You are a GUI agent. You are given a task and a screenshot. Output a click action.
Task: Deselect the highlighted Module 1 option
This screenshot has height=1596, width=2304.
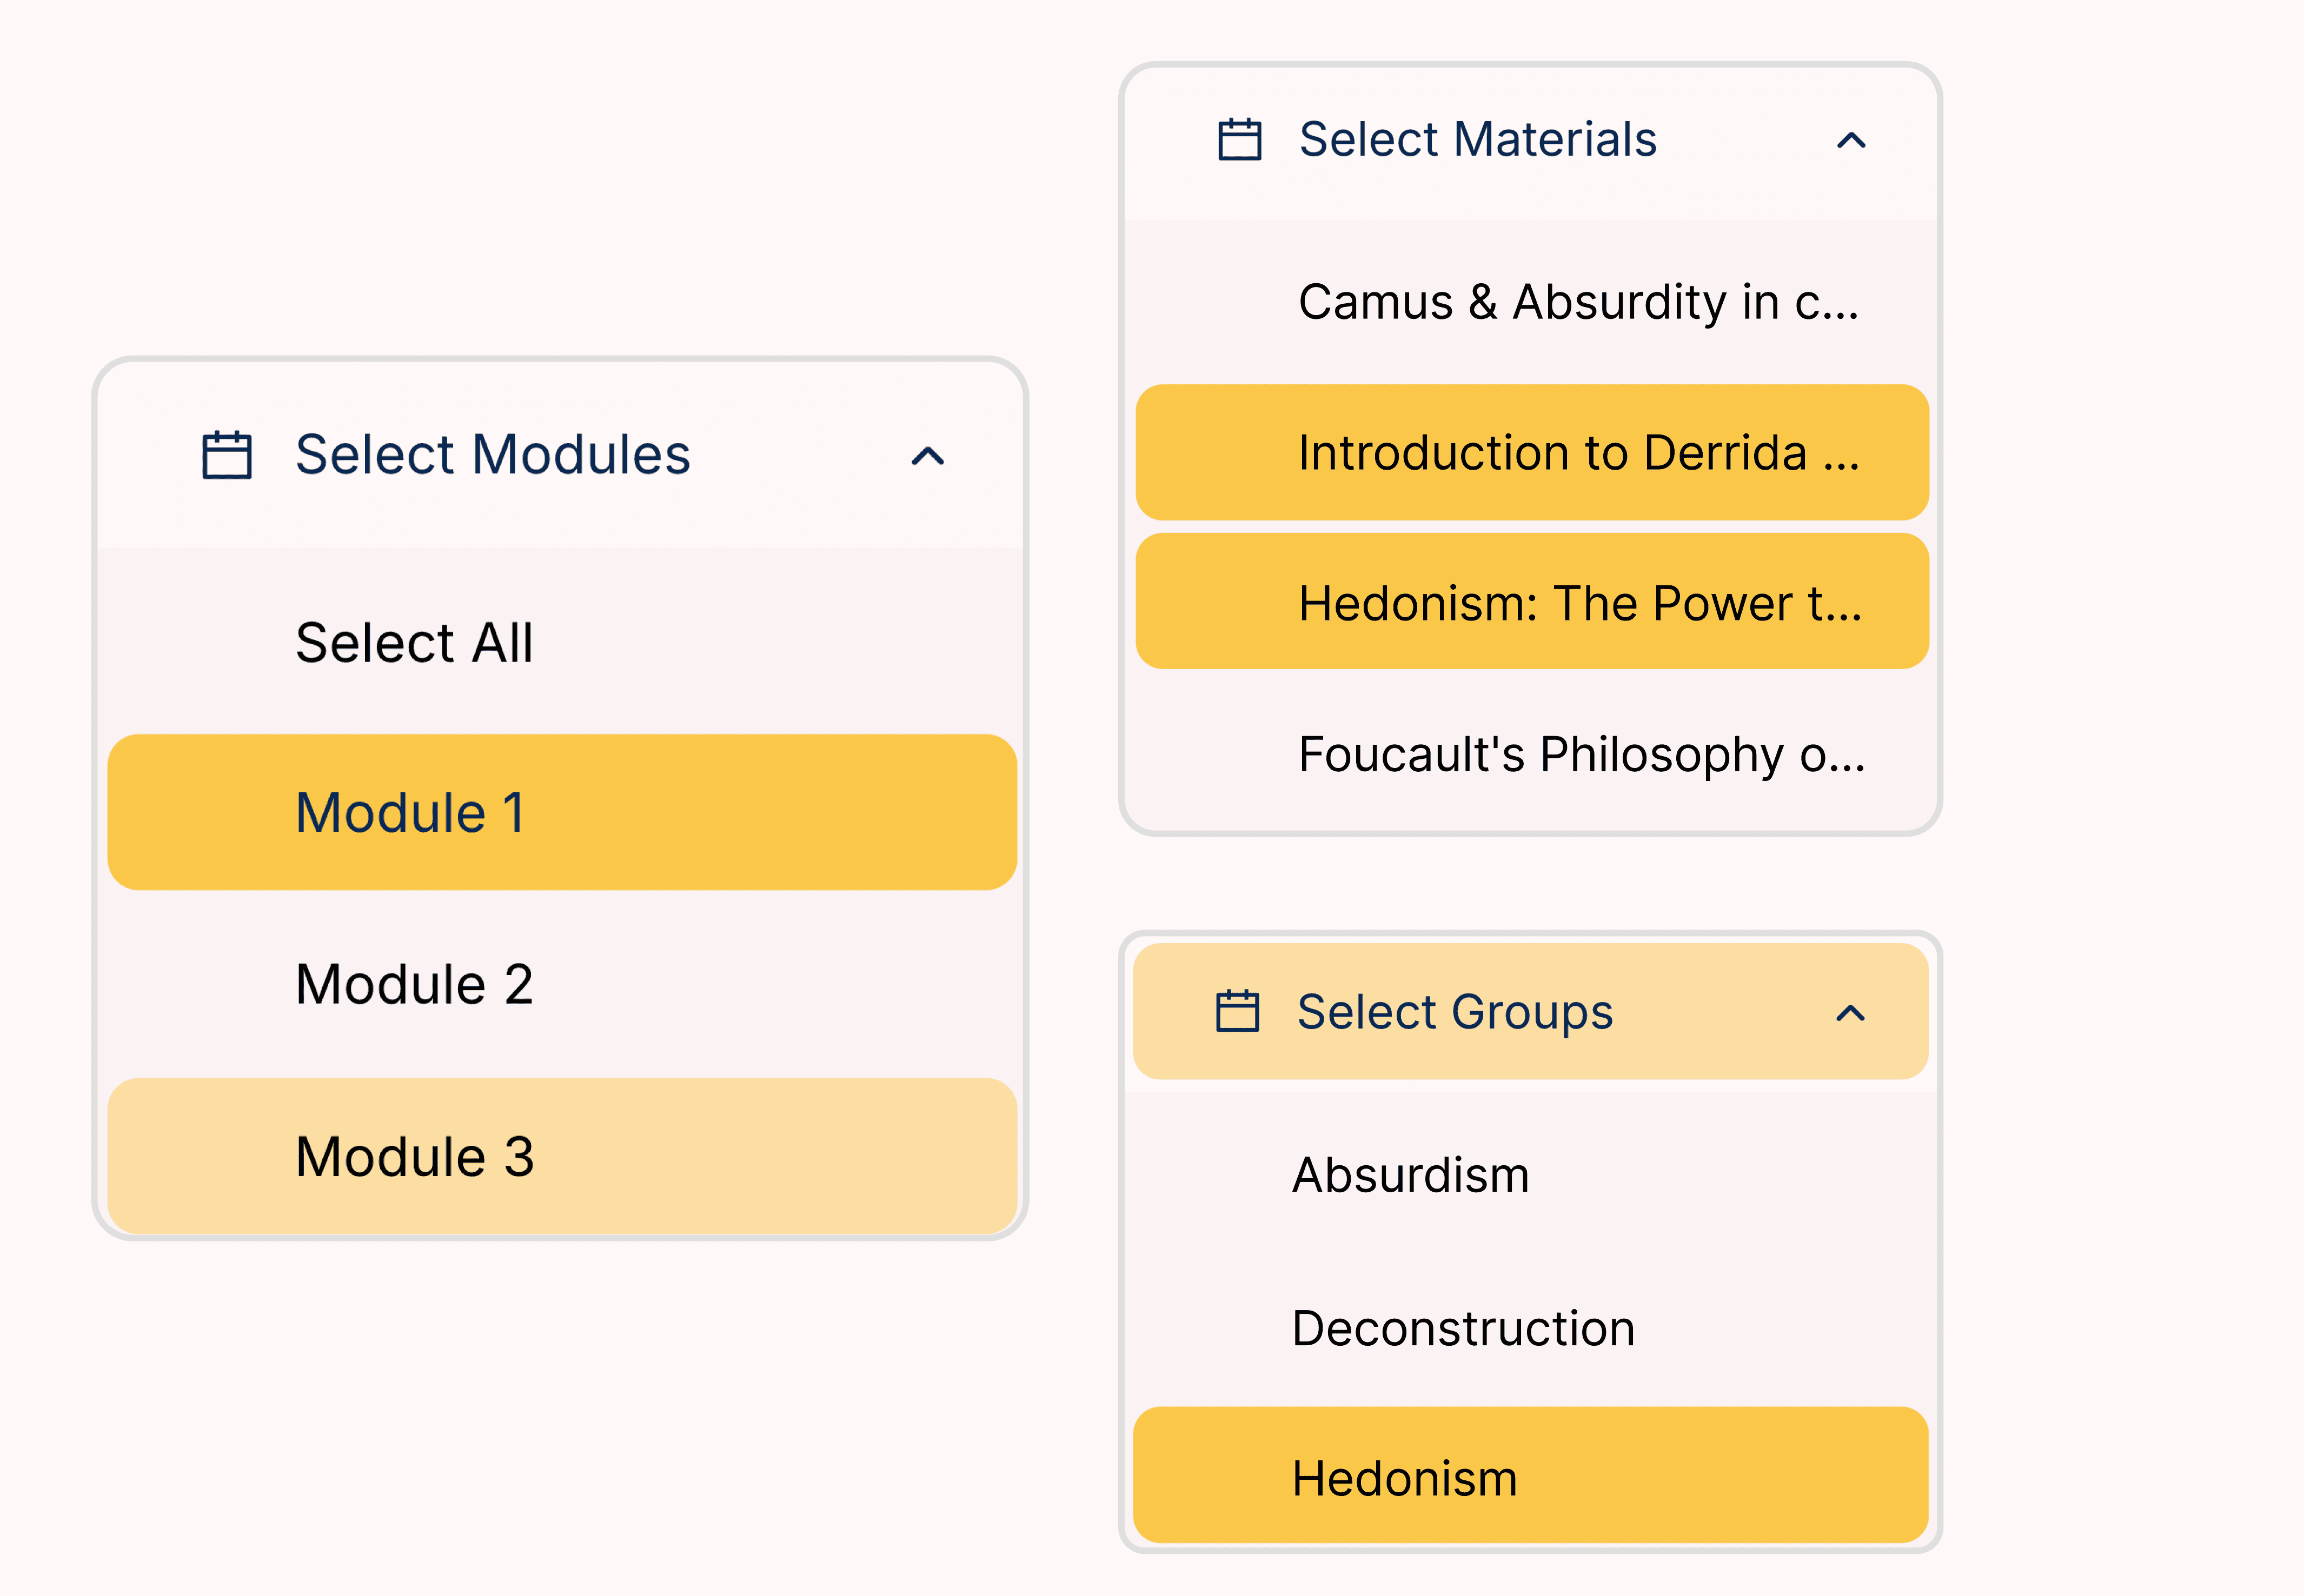coord(413,812)
